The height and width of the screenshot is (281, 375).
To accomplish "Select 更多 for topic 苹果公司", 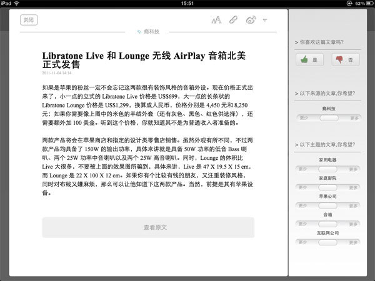I will click(x=353, y=206).
